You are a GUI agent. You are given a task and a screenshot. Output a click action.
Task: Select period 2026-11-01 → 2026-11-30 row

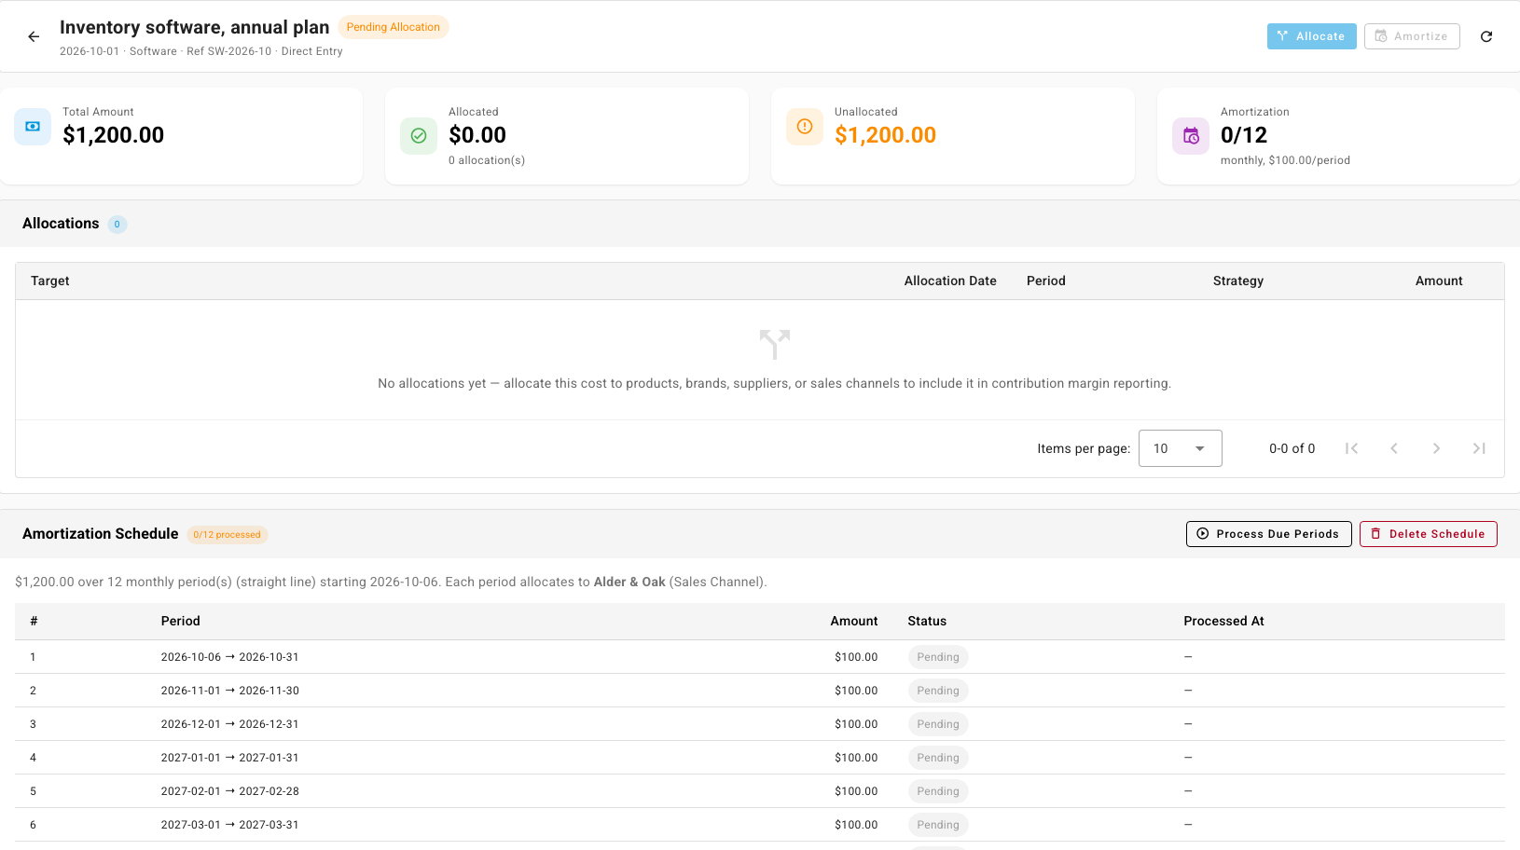click(x=760, y=691)
